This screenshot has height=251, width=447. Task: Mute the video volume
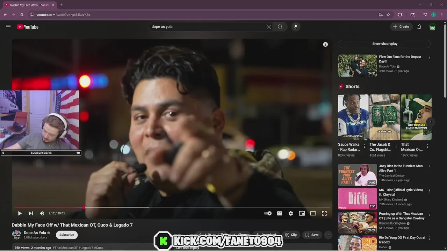[42, 213]
